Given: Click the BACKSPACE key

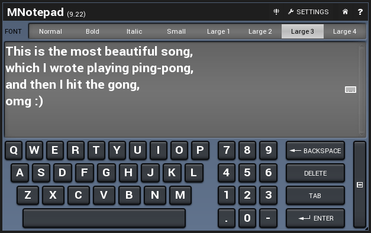Looking at the screenshot, I should click(315, 150).
